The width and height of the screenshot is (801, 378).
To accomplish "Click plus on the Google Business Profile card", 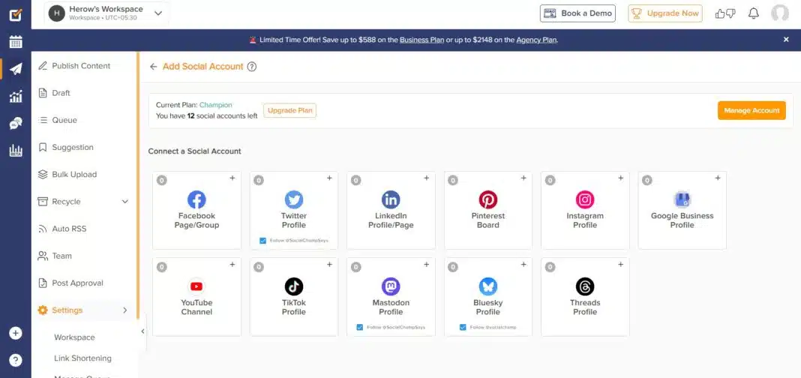I will click(718, 178).
